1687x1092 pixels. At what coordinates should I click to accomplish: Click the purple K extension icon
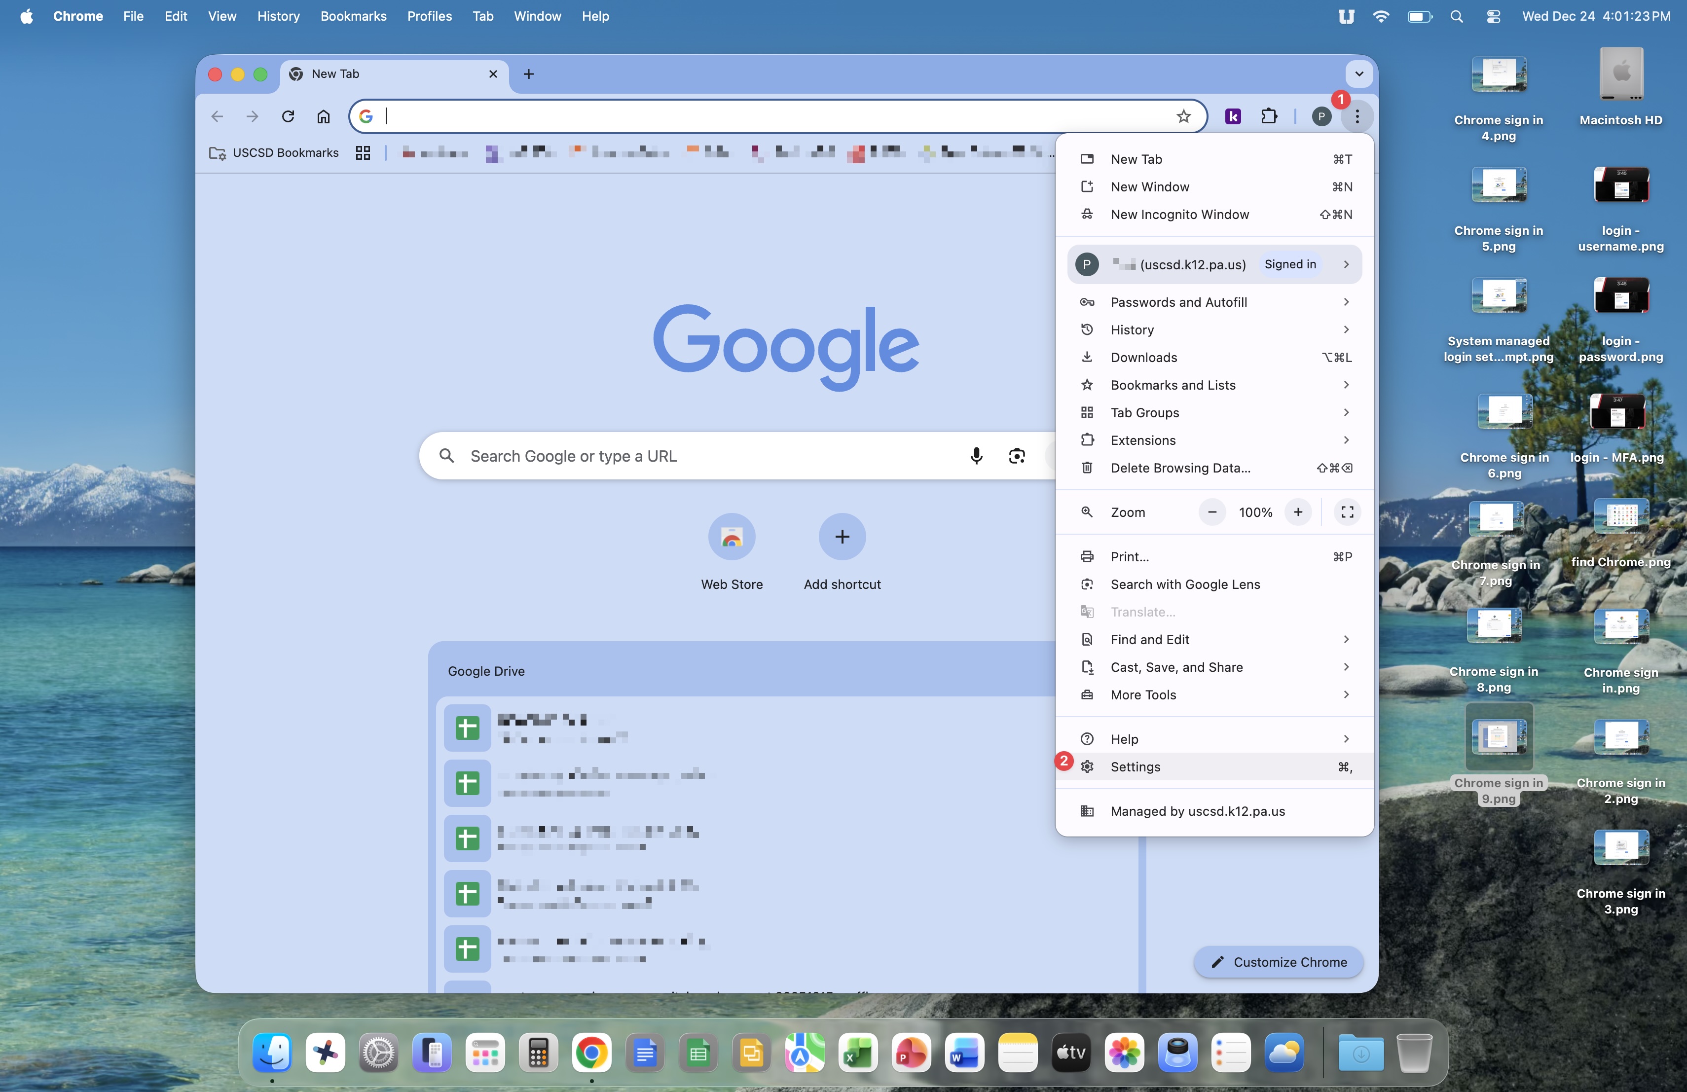coord(1233,116)
